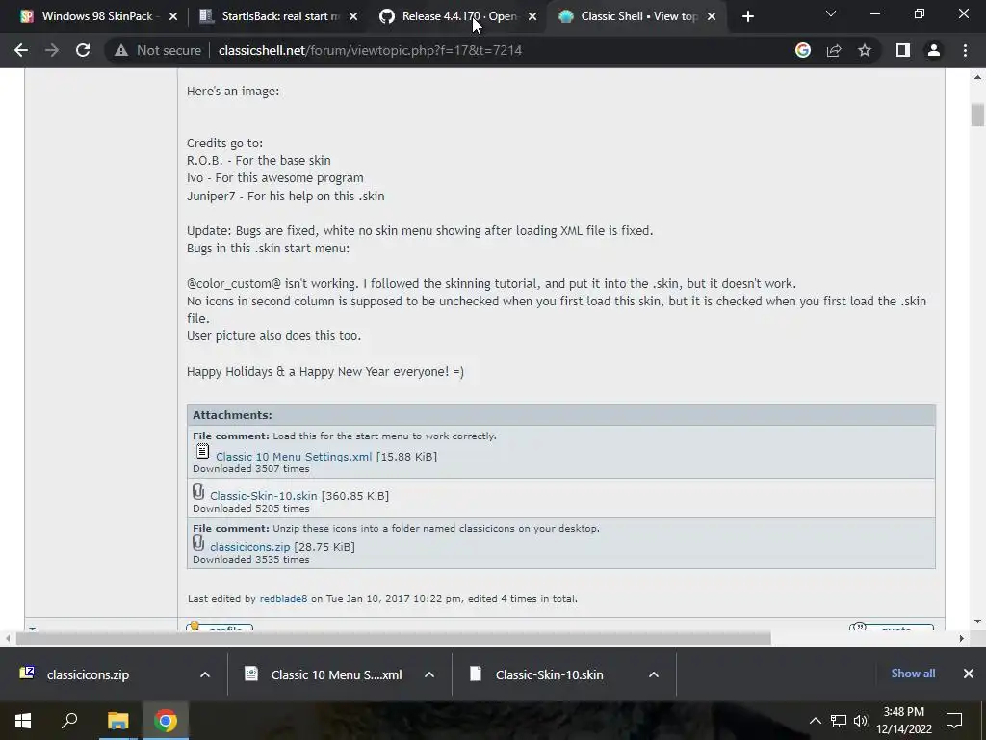The image size is (986, 740).
Task: Click the vertical scrollbar thumb
Action: 977,116
